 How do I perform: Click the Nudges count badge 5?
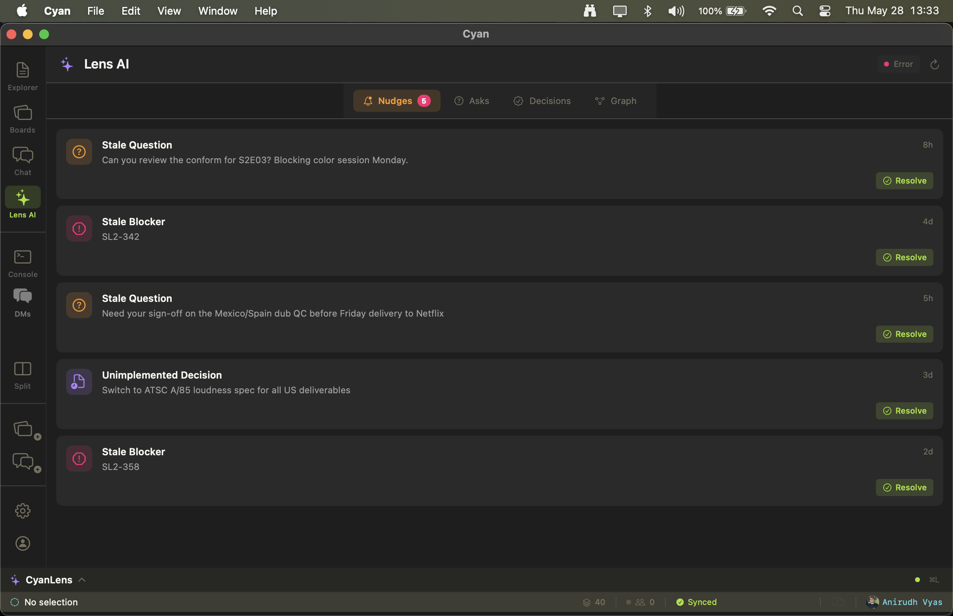[x=424, y=101]
